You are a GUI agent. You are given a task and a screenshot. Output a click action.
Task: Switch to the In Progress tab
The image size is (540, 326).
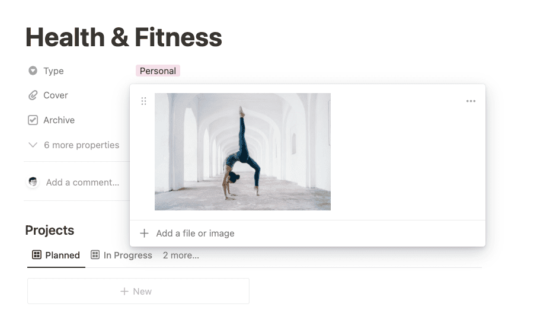pyautogui.click(x=121, y=255)
